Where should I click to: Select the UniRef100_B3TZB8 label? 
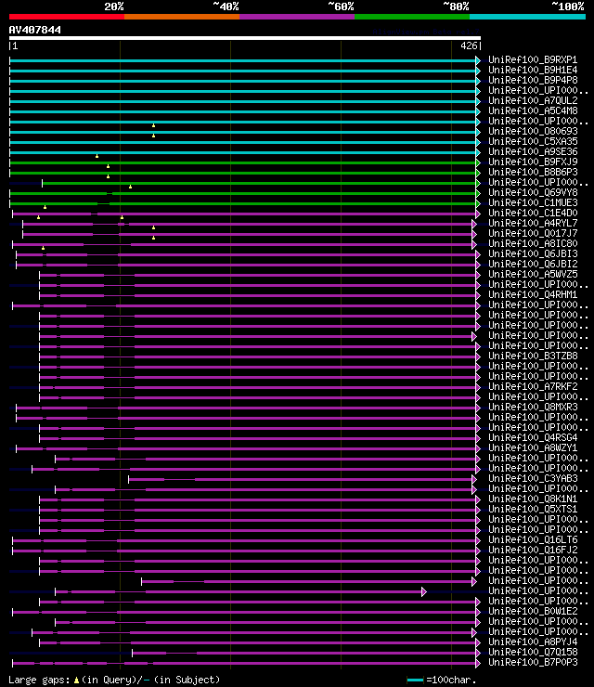coord(533,356)
